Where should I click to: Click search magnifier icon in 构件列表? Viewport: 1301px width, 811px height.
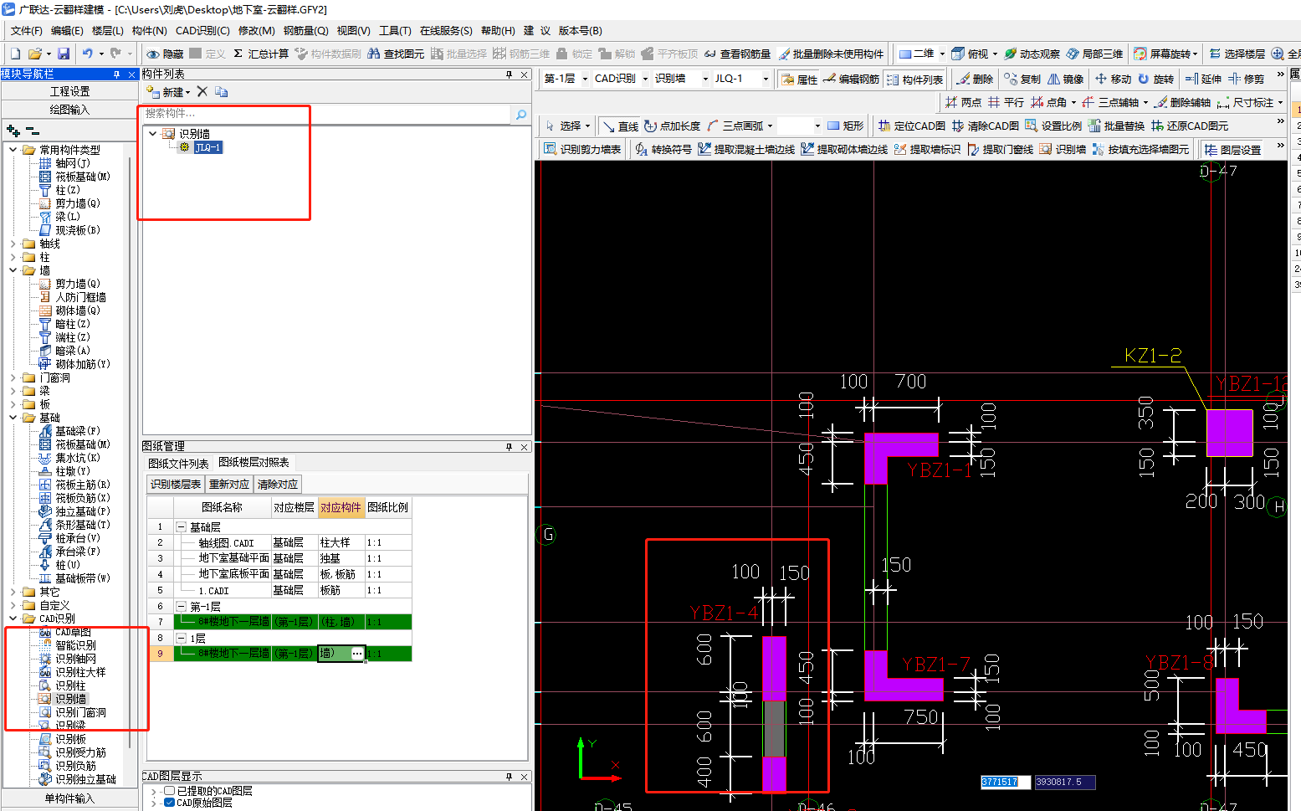(520, 114)
